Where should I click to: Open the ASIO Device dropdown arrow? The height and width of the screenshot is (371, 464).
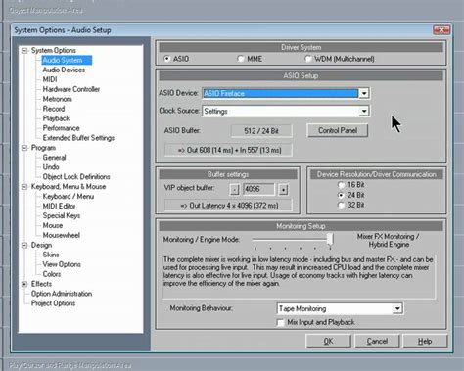pos(364,93)
